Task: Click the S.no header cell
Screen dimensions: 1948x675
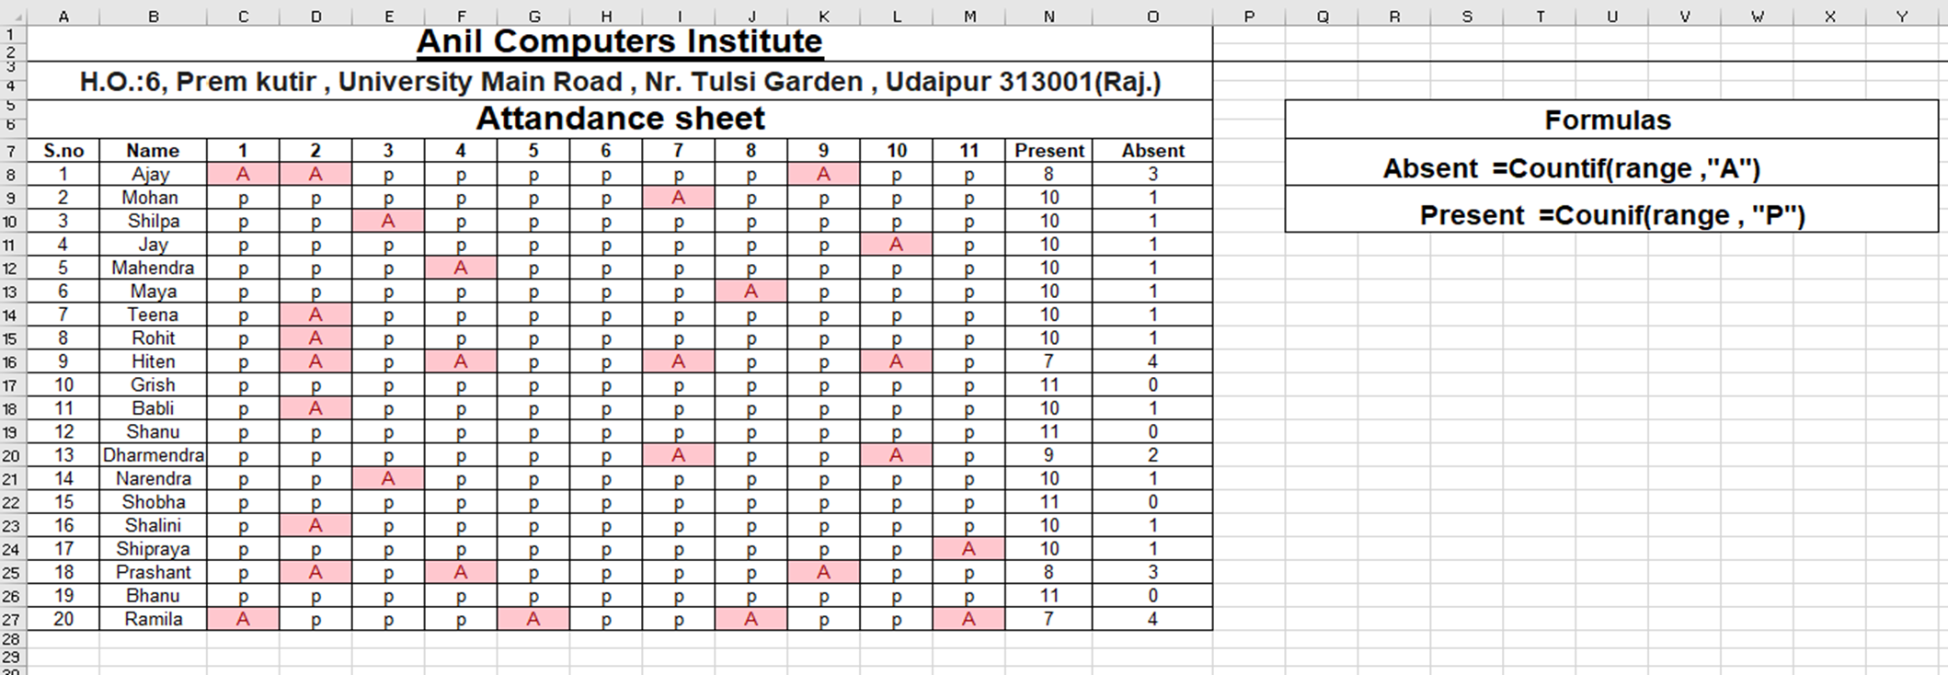Action: (x=63, y=151)
